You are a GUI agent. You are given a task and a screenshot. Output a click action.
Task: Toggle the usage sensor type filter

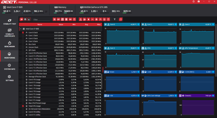(104, 19)
